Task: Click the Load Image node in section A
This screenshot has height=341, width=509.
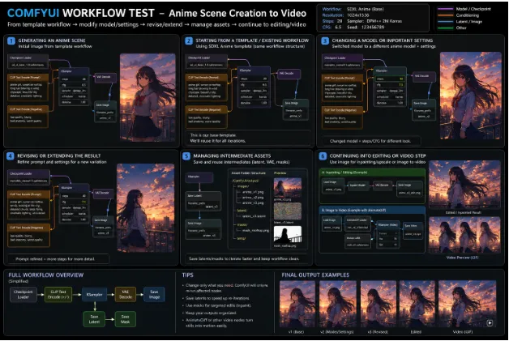Action: 333,185
